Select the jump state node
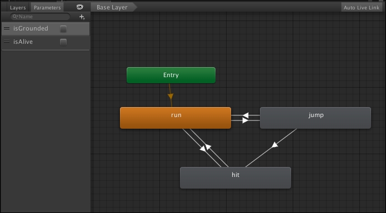The width and height of the screenshot is (386, 213). coord(315,118)
